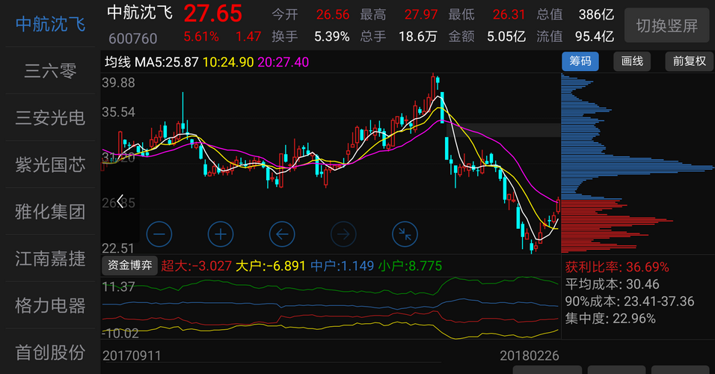Zoom in chart with plus icon
This screenshot has width=715, height=374.
point(221,234)
